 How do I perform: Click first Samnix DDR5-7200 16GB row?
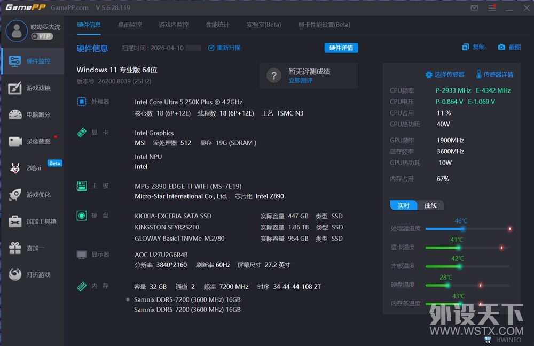[x=187, y=299]
